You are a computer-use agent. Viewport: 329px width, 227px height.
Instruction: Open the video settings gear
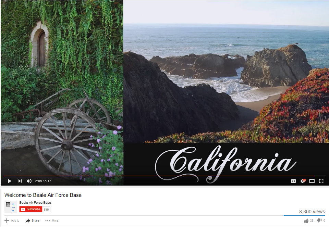pos(303,181)
